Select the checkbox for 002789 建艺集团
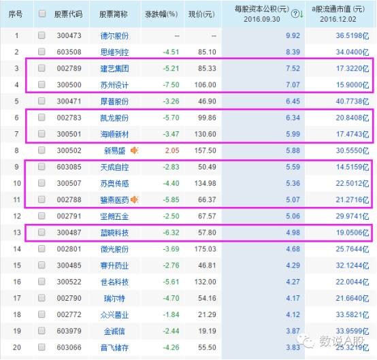This screenshot has width=377, height=360. (x=42, y=68)
